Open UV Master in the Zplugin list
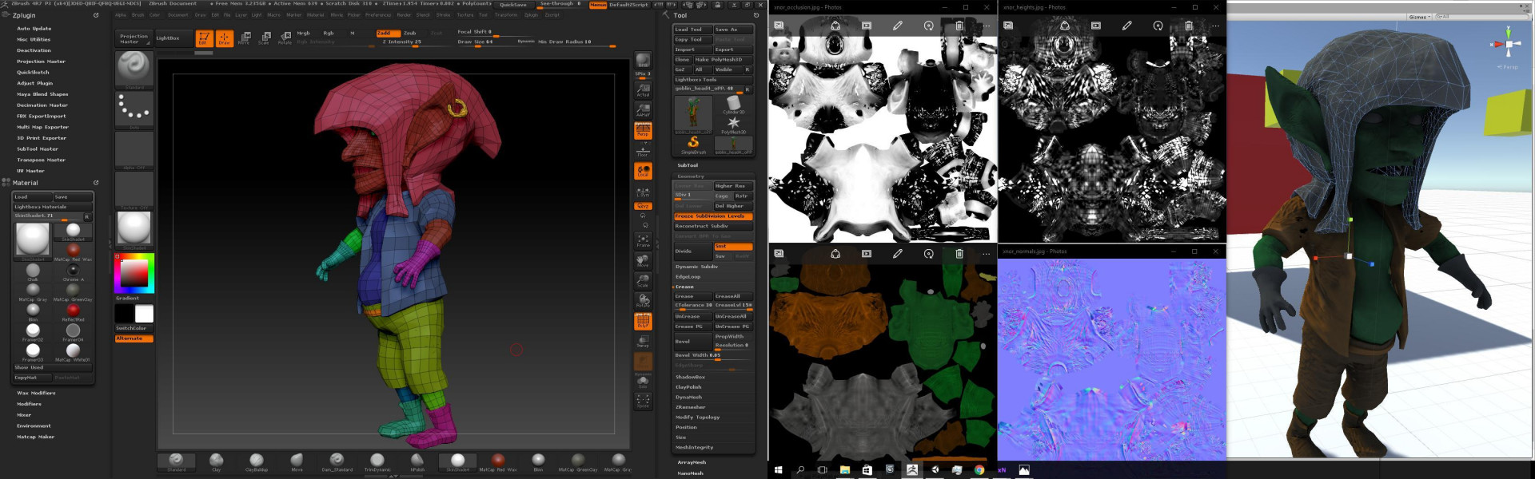Viewport: 1535px width, 479px height. pyautogui.click(x=30, y=171)
